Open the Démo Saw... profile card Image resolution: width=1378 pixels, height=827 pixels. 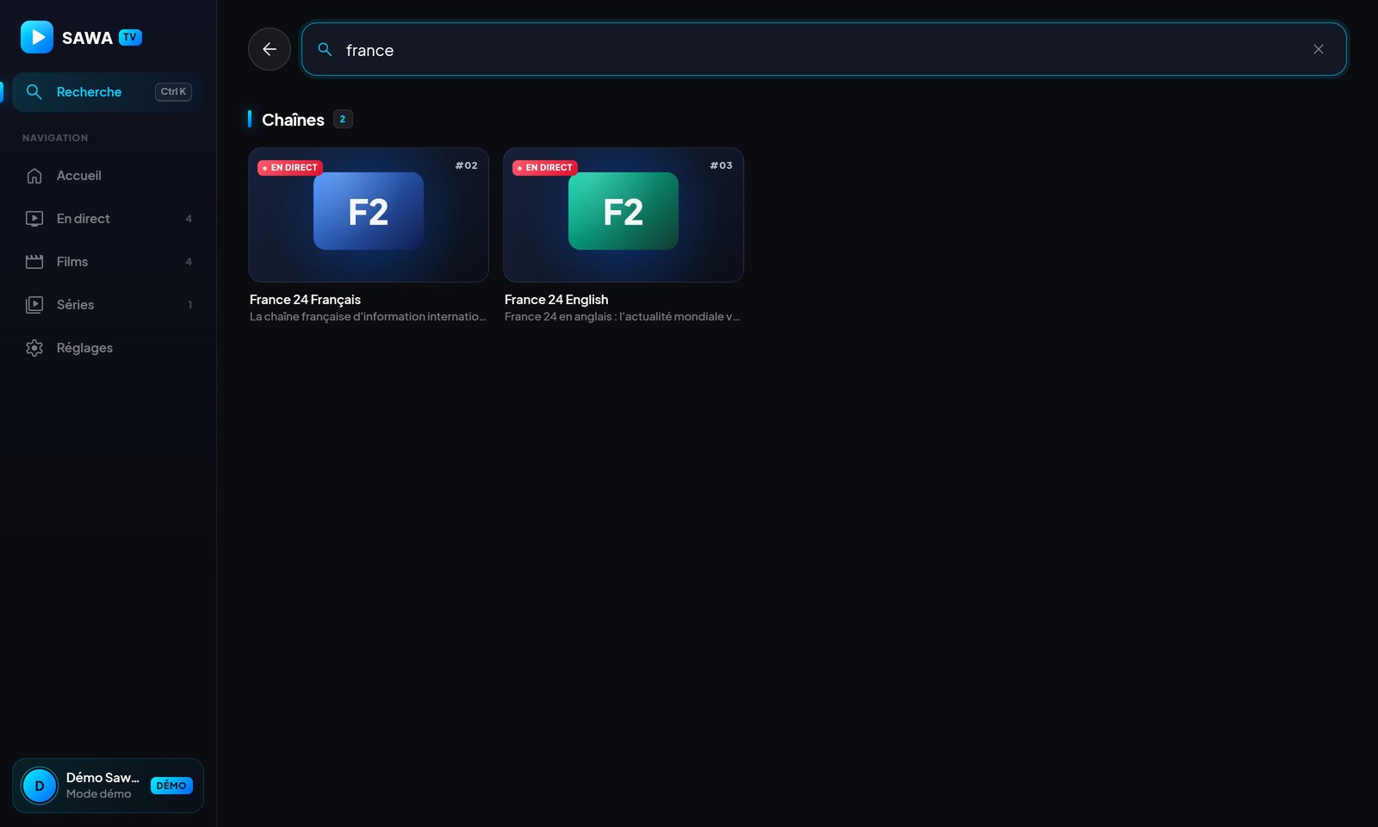(x=108, y=786)
